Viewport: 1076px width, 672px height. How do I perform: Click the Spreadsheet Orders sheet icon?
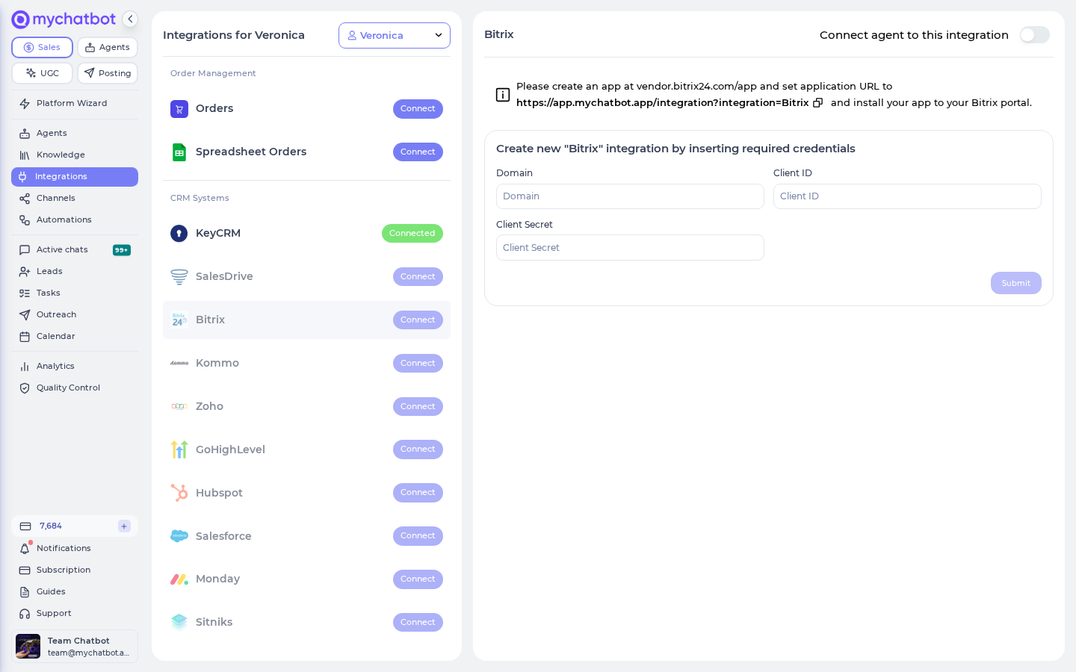point(179,152)
